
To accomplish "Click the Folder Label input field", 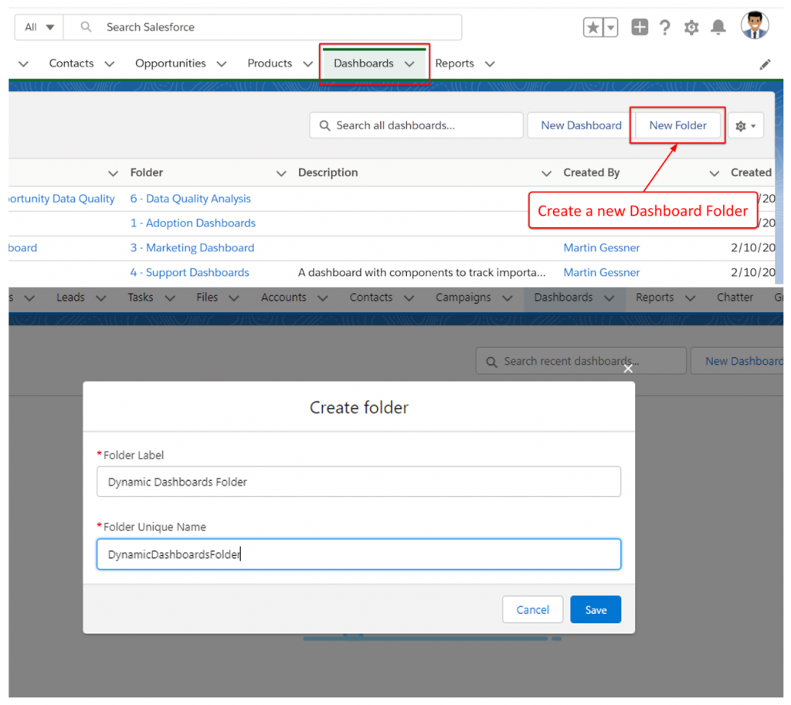I will (x=358, y=481).
